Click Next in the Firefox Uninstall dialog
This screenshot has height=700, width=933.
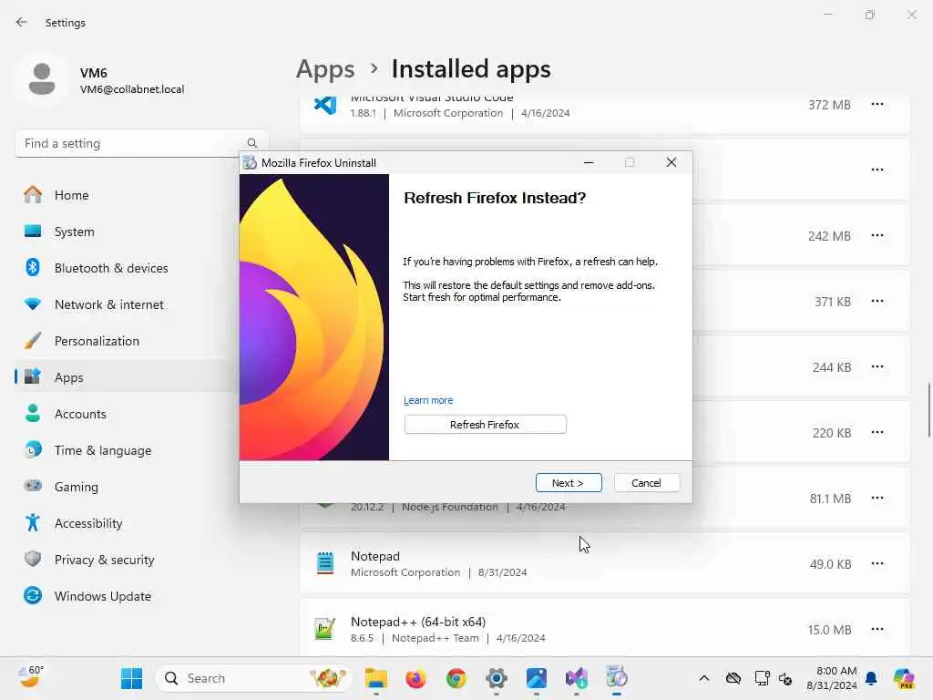(569, 483)
